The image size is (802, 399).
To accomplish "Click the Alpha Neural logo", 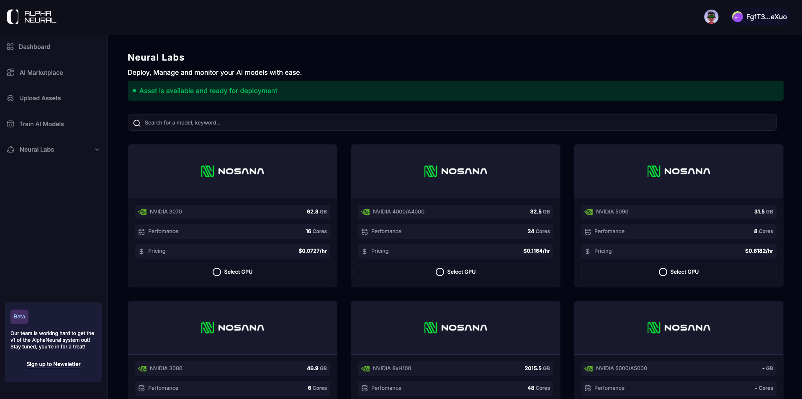I will [31, 17].
